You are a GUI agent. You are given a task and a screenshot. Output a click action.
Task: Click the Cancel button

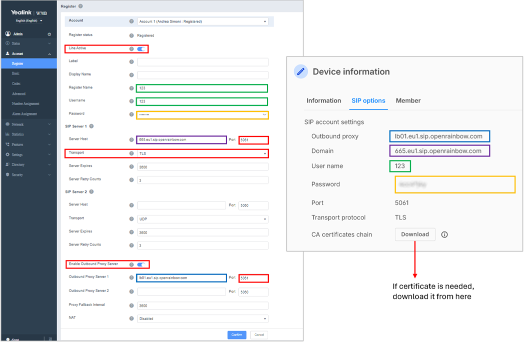[259, 335]
